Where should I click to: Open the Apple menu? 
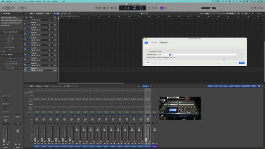(x=3, y=1)
